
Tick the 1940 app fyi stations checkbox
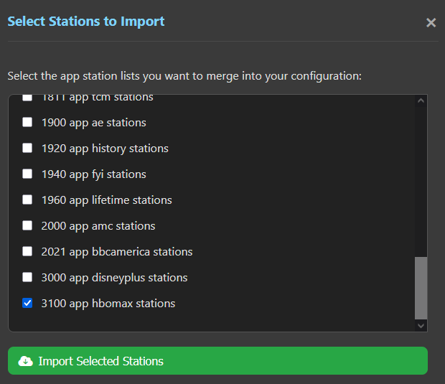pyautogui.click(x=27, y=174)
